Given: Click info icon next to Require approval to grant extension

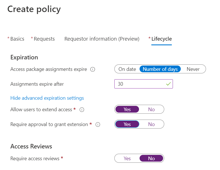Looking at the screenshot, I should pos(98,125).
